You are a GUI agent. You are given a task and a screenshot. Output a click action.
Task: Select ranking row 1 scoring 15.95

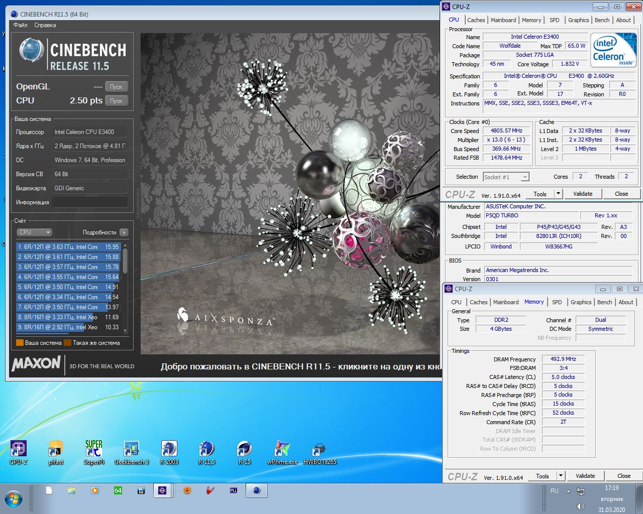[68, 247]
